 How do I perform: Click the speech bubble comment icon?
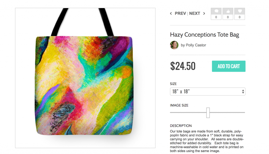pyautogui.click(x=216, y=11)
